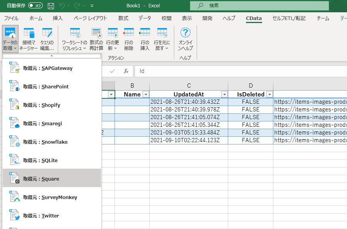The height and width of the screenshot is (229, 347).
Task: Open Quick Access Toolbar customize dropdown
Action: click(92, 6)
